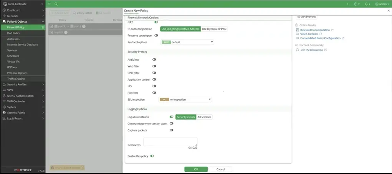Enable the AntiVirus profile toggle
The height and width of the screenshot is (174, 392).
154,60
